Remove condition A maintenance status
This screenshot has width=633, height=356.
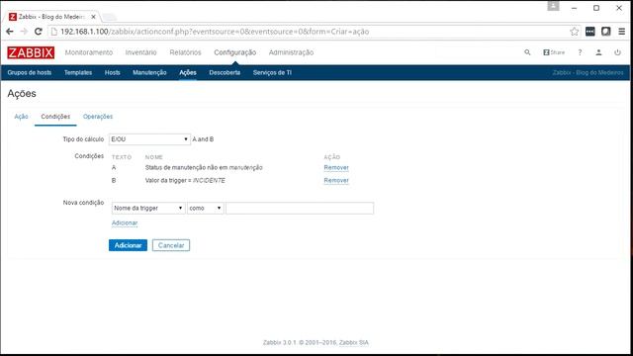pyautogui.click(x=336, y=167)
